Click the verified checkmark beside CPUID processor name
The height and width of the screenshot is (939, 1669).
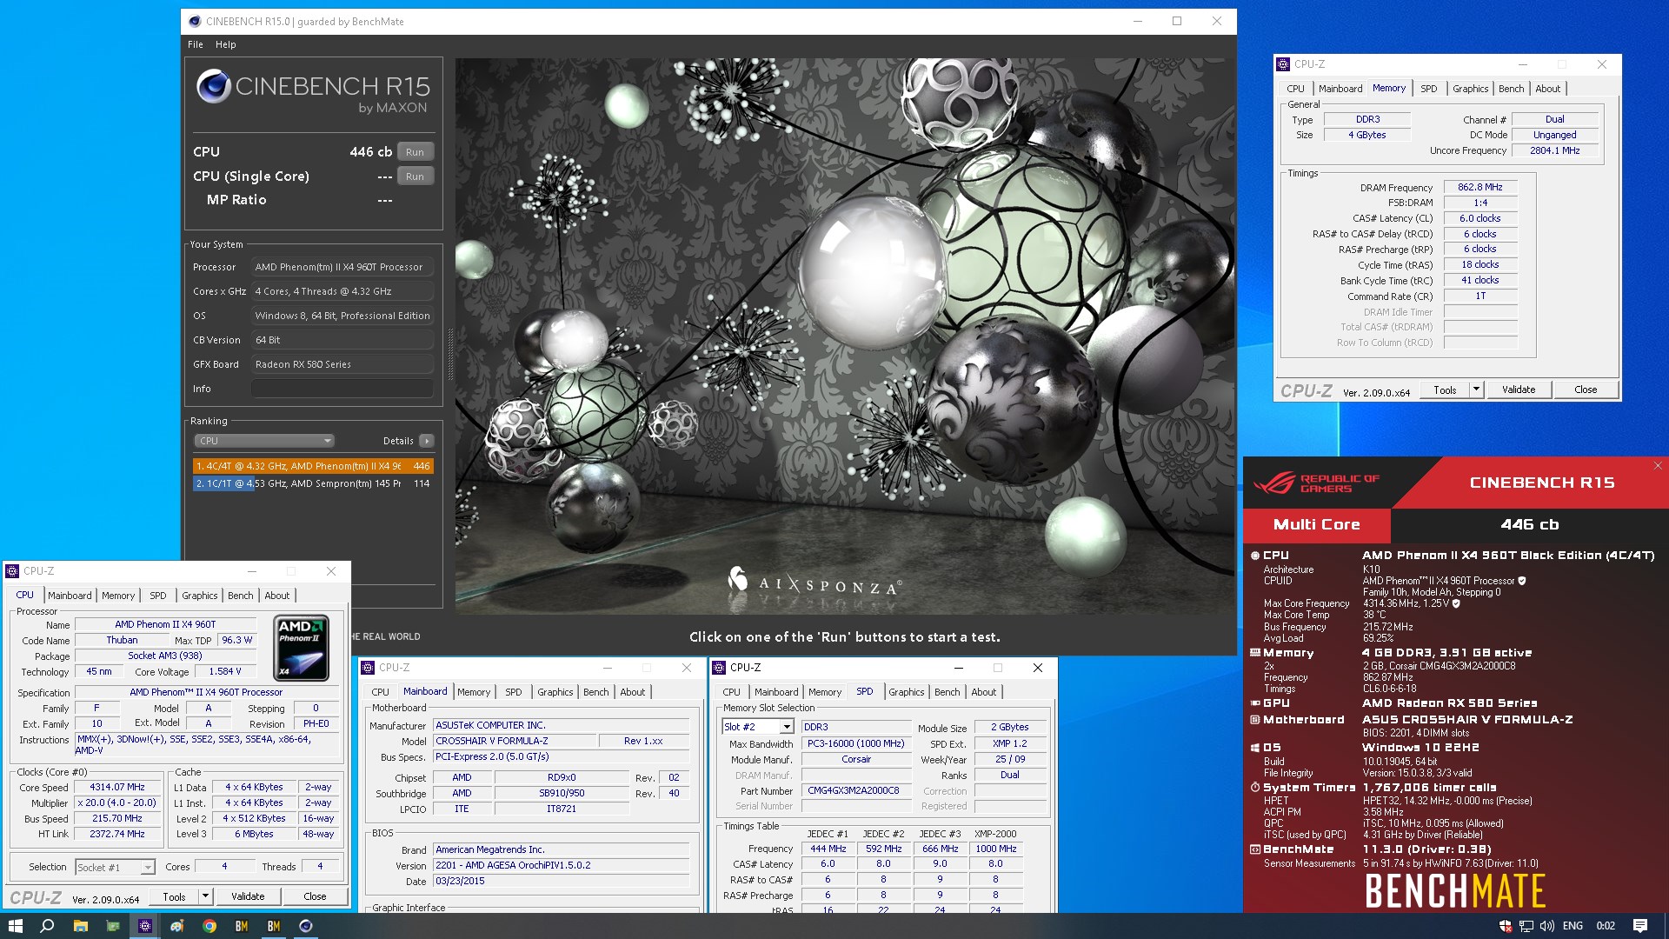click(x=1522, y=581)
